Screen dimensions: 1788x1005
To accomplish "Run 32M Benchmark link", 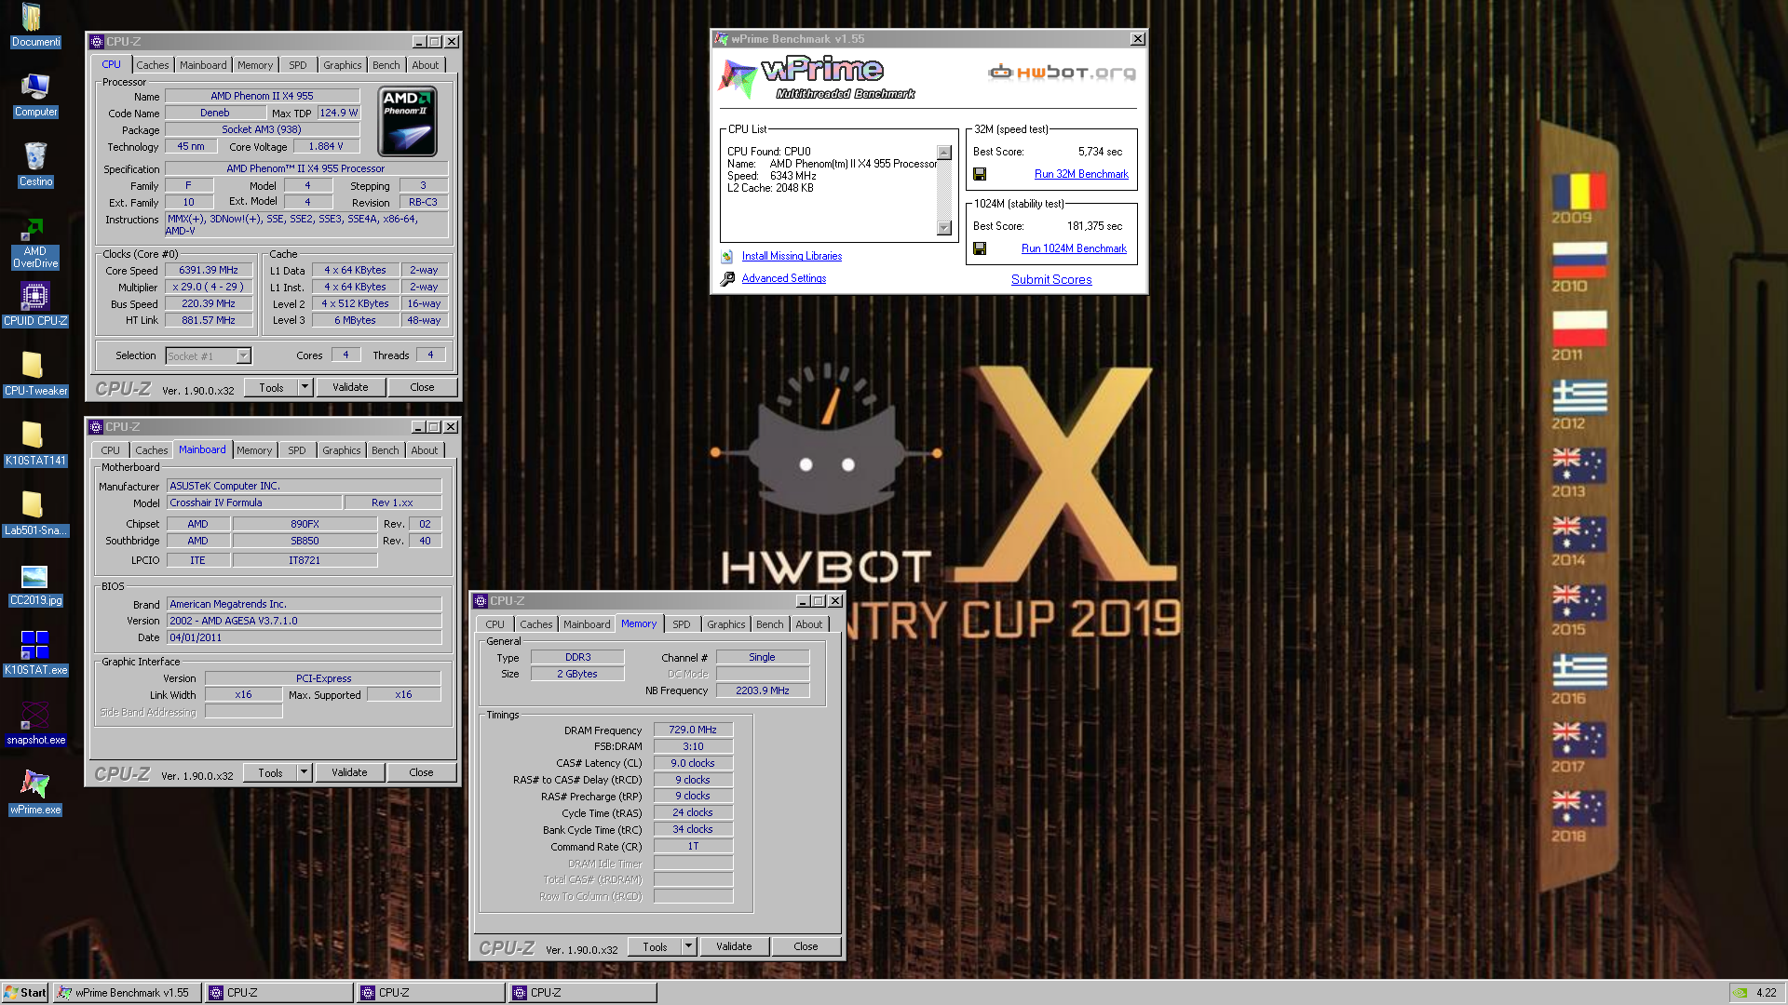I will pyautogui.click(x=1081, y=174).
